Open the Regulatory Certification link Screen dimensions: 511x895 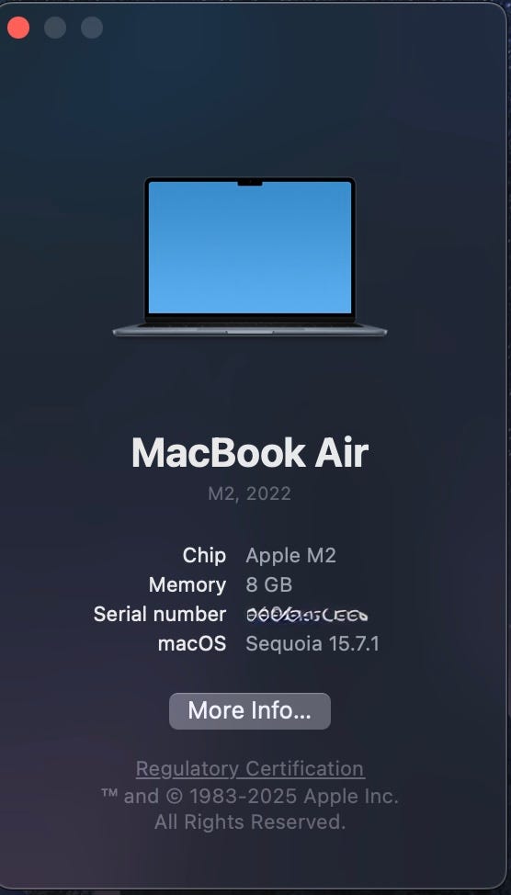click(x=250, y=769)
